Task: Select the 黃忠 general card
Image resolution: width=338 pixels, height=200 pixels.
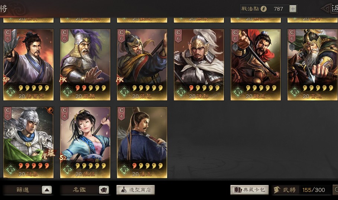Action: (x=313, y=65)
